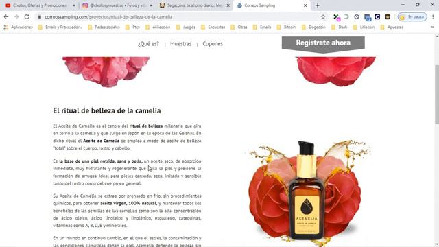439x247 pixels.
Task: Click the grey crescent extension icon
Action: 346,16
